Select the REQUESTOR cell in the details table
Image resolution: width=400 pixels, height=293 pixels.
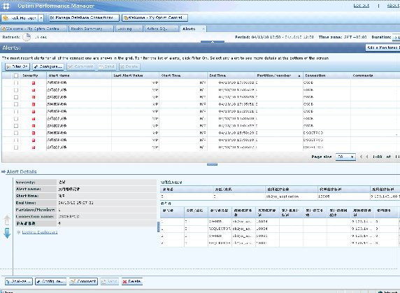[x=220, y=229]
